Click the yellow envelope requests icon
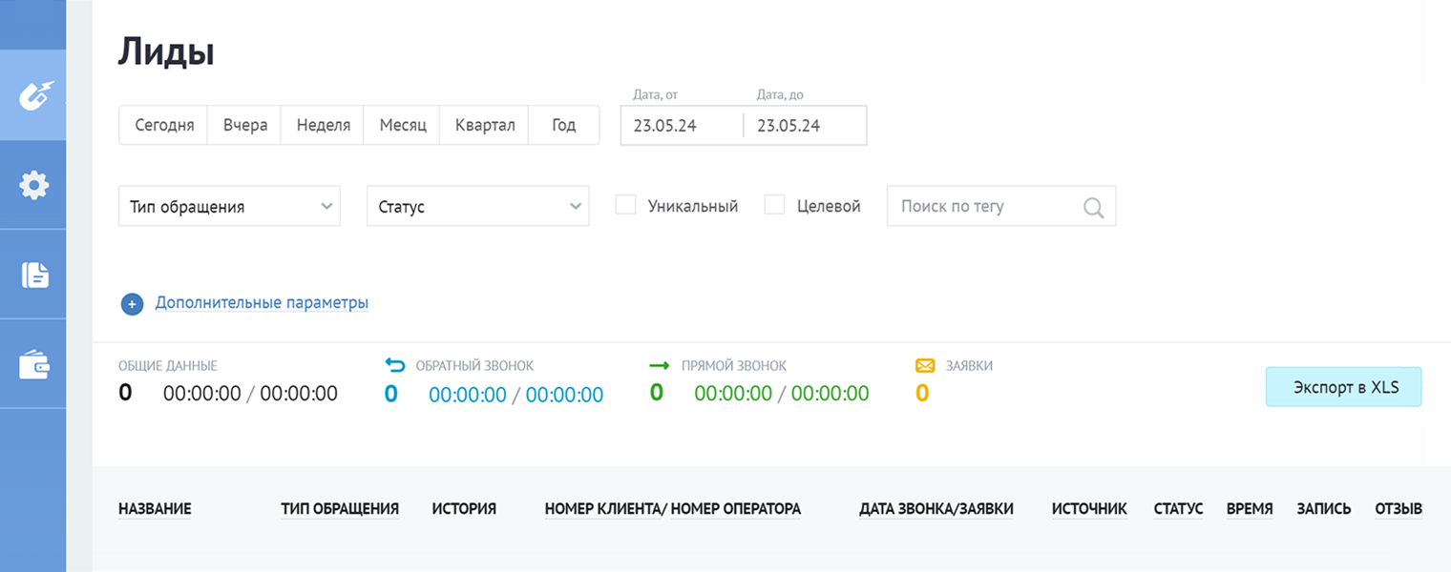This screenshot has width=1451, height=572. tap(925, 365)
